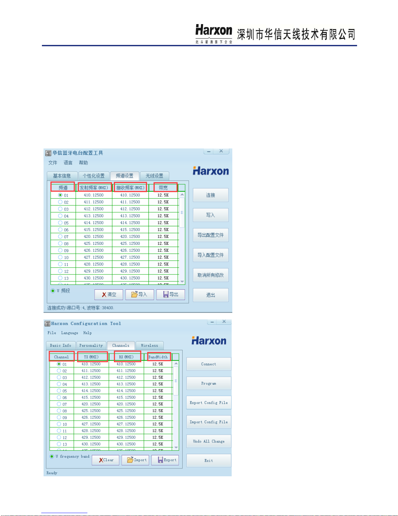
Task: Click scroll-down arrow in English channel list
Action: [176, 447]
